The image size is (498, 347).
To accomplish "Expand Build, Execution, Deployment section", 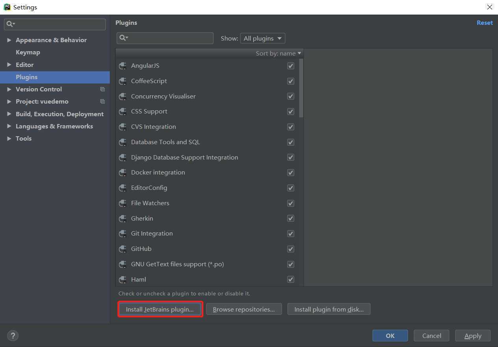I will 9,114.
